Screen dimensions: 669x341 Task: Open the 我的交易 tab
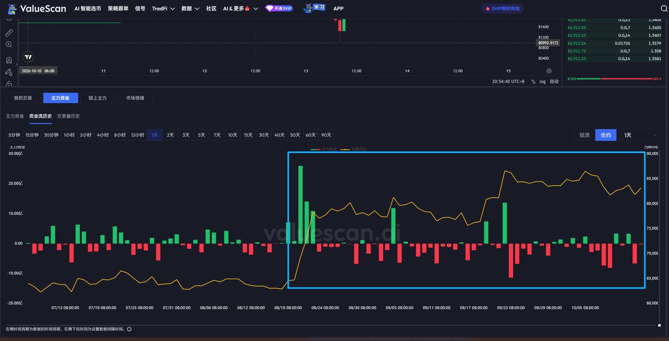tap(23, 98)
